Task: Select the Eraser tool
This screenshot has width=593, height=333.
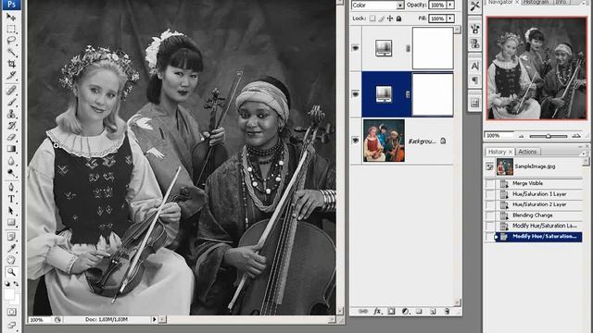Action: point(11,137)
